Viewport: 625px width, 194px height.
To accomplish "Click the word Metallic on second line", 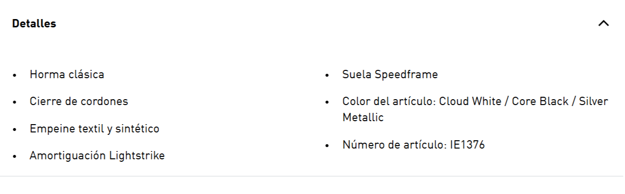I will pyautogui.click(x=363, y=117).
